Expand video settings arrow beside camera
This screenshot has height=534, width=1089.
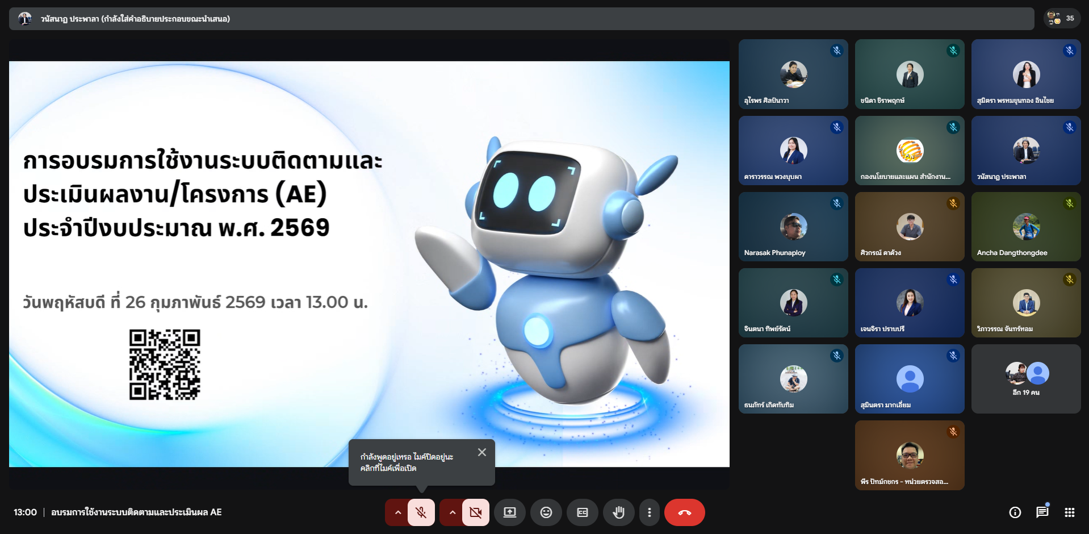click(x=452, y=512)
